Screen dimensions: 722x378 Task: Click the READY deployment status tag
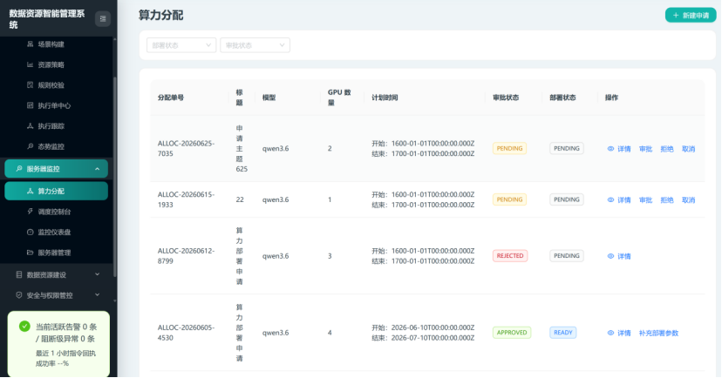click(x=562, y=333)
